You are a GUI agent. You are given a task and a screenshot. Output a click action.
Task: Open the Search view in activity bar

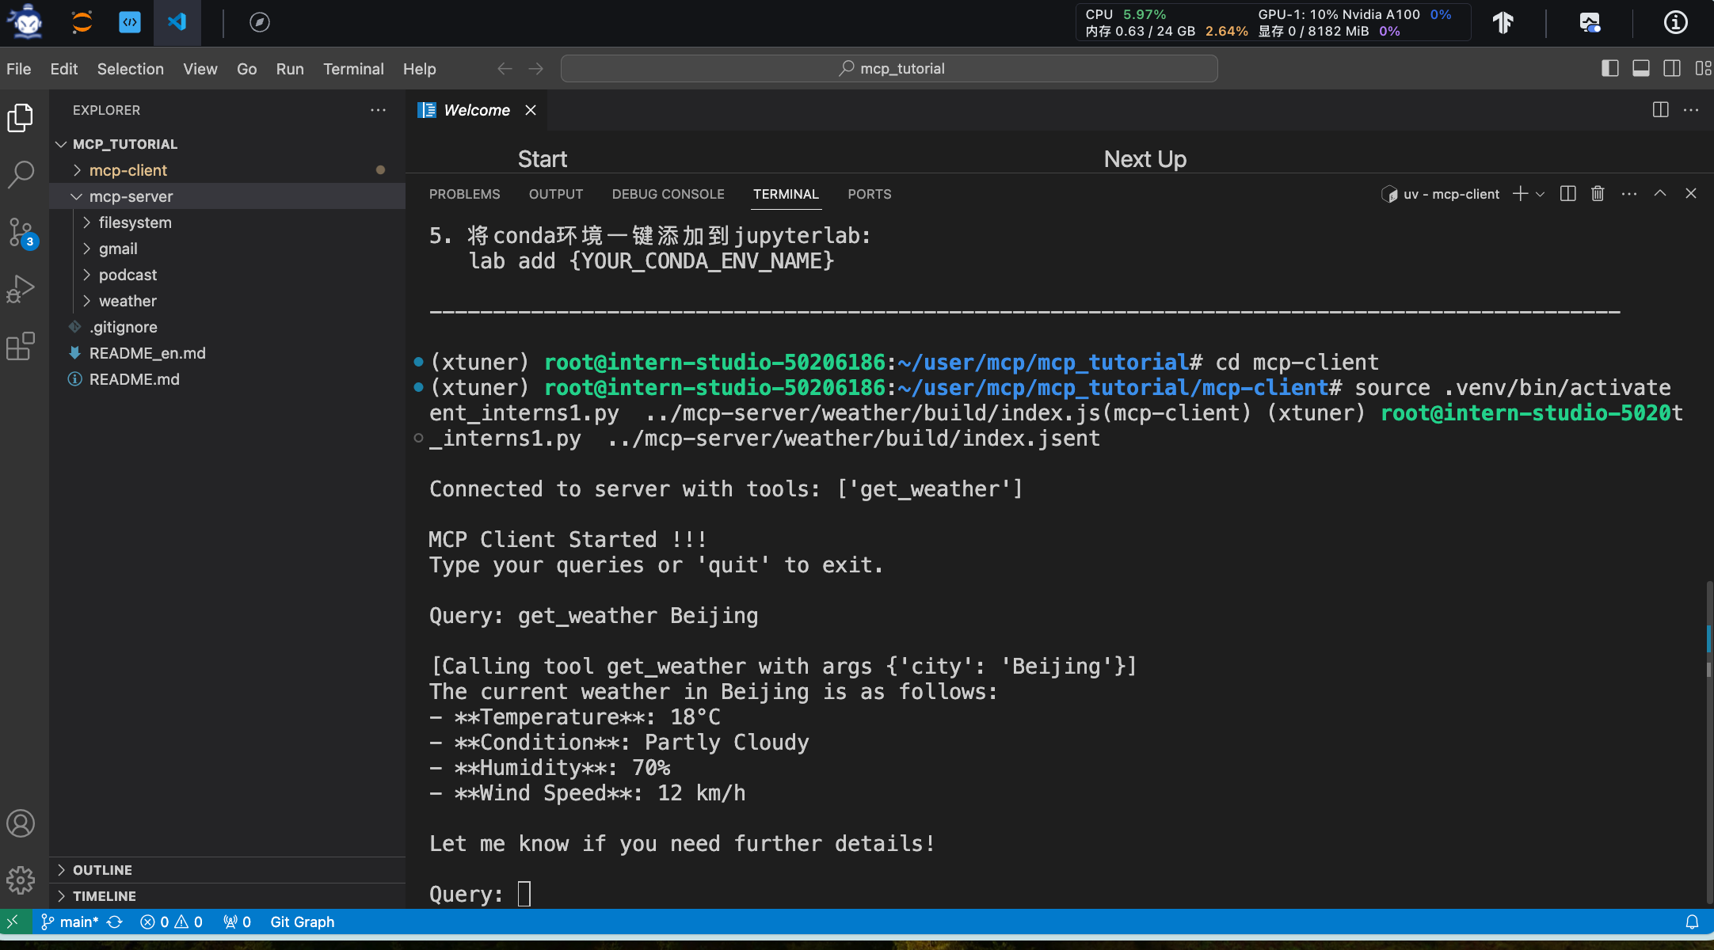(21, 174)
